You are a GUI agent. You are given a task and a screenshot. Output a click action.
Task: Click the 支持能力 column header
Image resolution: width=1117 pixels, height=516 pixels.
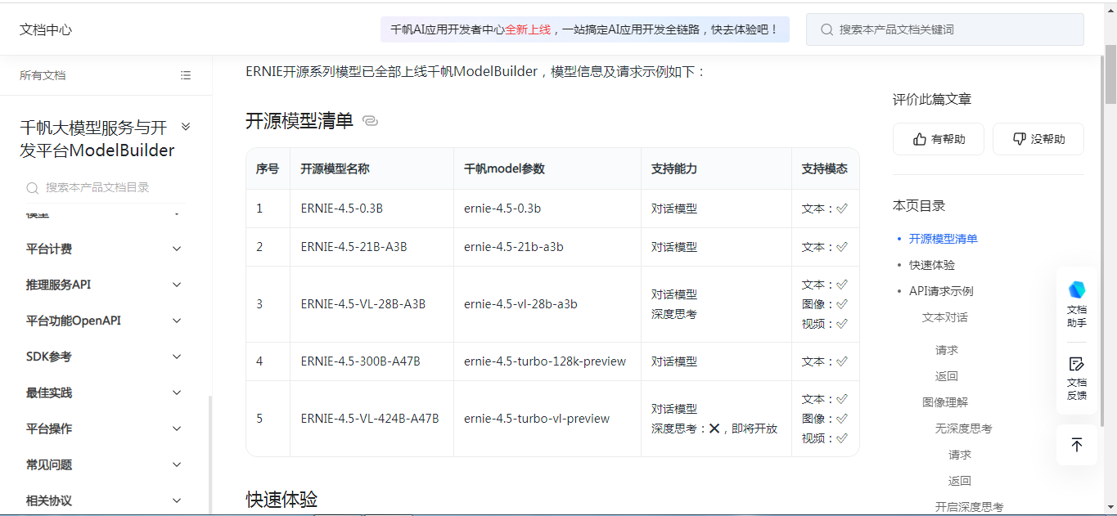pyautogui.click(x=674, y=169)
